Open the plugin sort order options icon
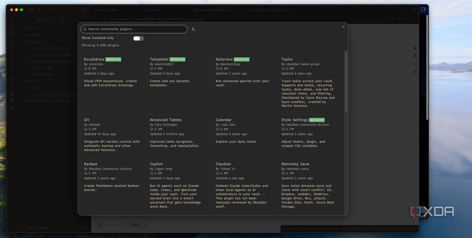This screenshot has height=238, width=472. (193, 29)
